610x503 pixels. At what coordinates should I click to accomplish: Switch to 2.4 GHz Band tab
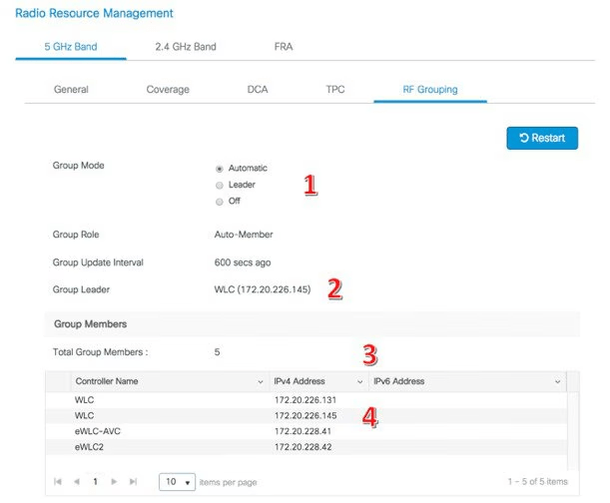point(185,46)
